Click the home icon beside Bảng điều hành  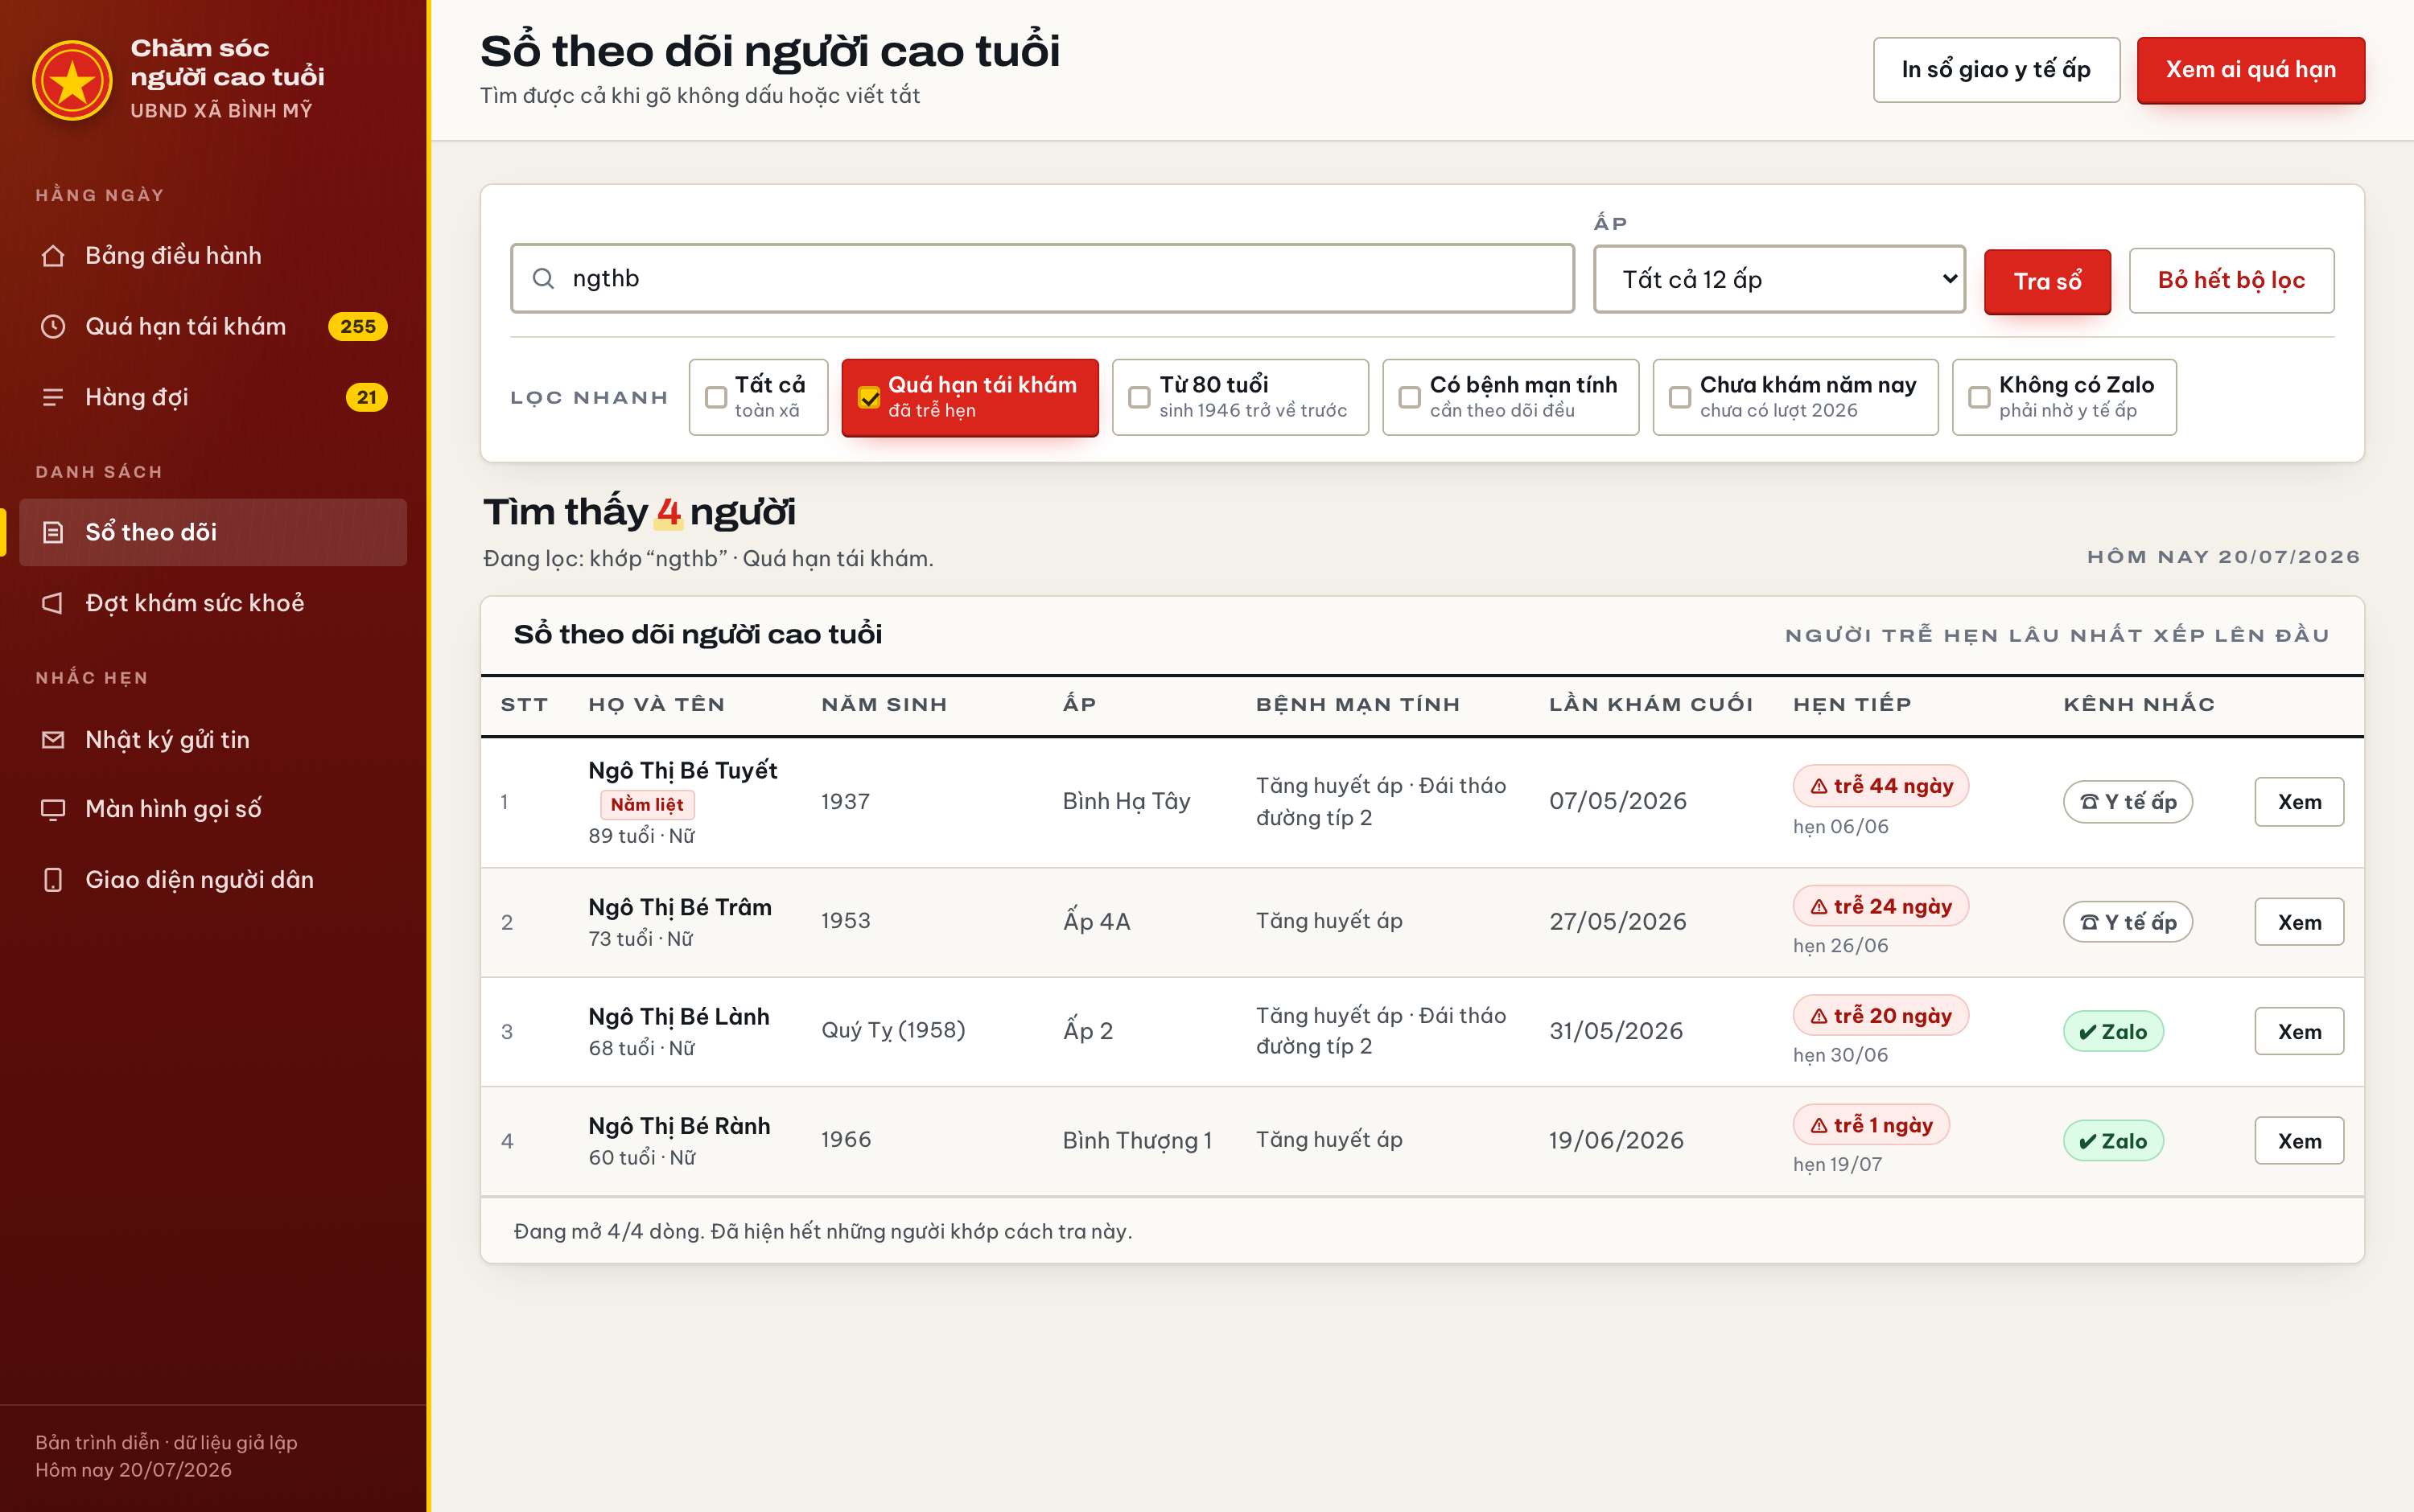tap(53, 256)
